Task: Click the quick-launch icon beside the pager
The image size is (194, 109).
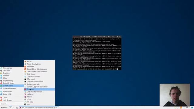Action: coord(17,108)
